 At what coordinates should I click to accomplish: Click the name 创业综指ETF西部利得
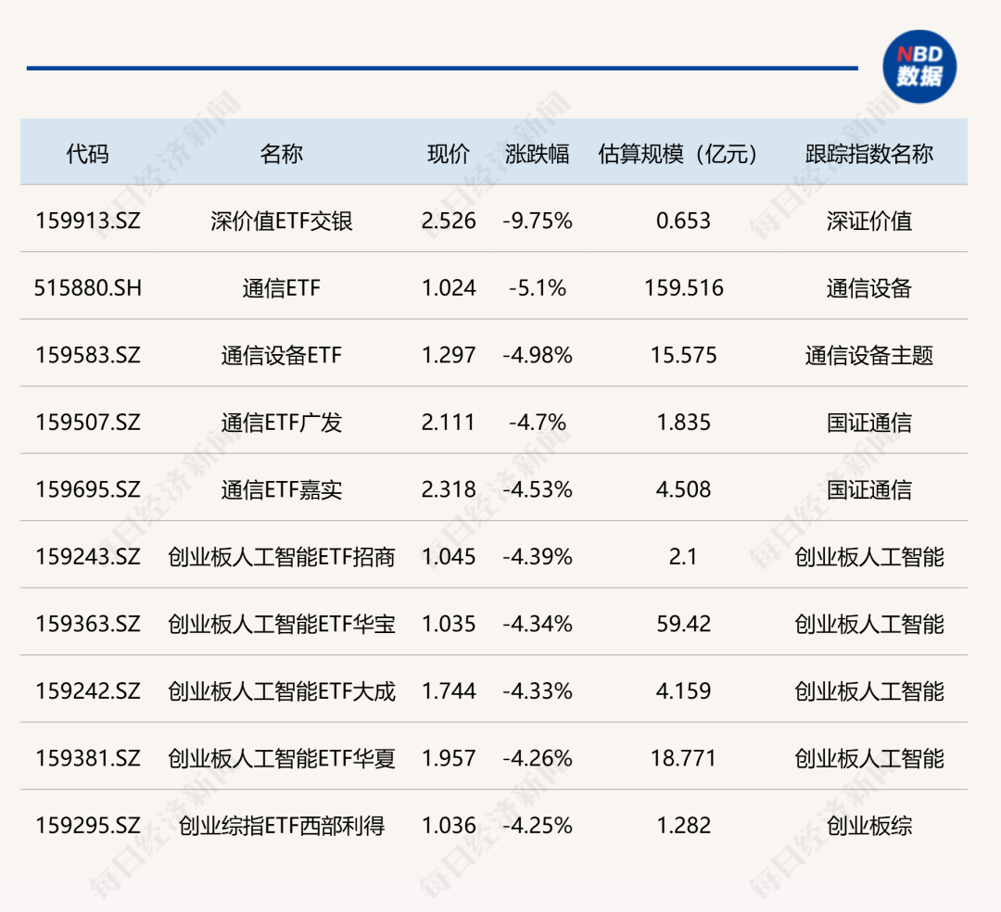coord(281,825)
